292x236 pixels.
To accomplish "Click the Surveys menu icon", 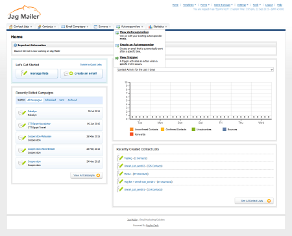I will point(95,27).
